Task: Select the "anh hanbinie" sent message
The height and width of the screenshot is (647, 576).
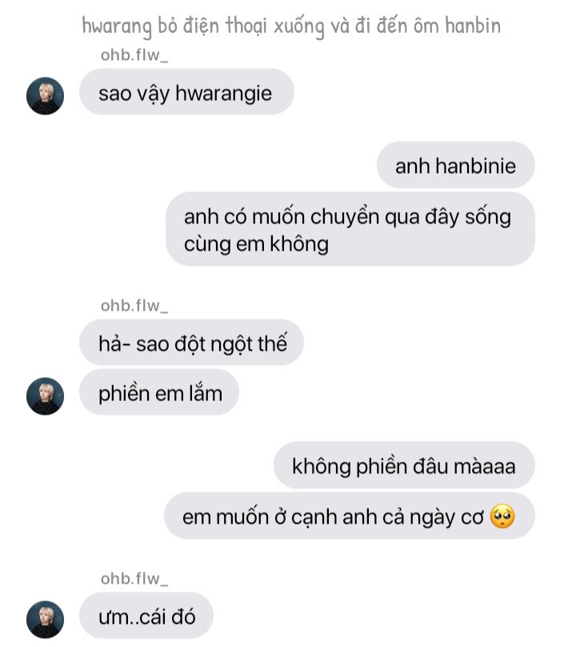Action: pyautogui.click(x=456, y=165)
